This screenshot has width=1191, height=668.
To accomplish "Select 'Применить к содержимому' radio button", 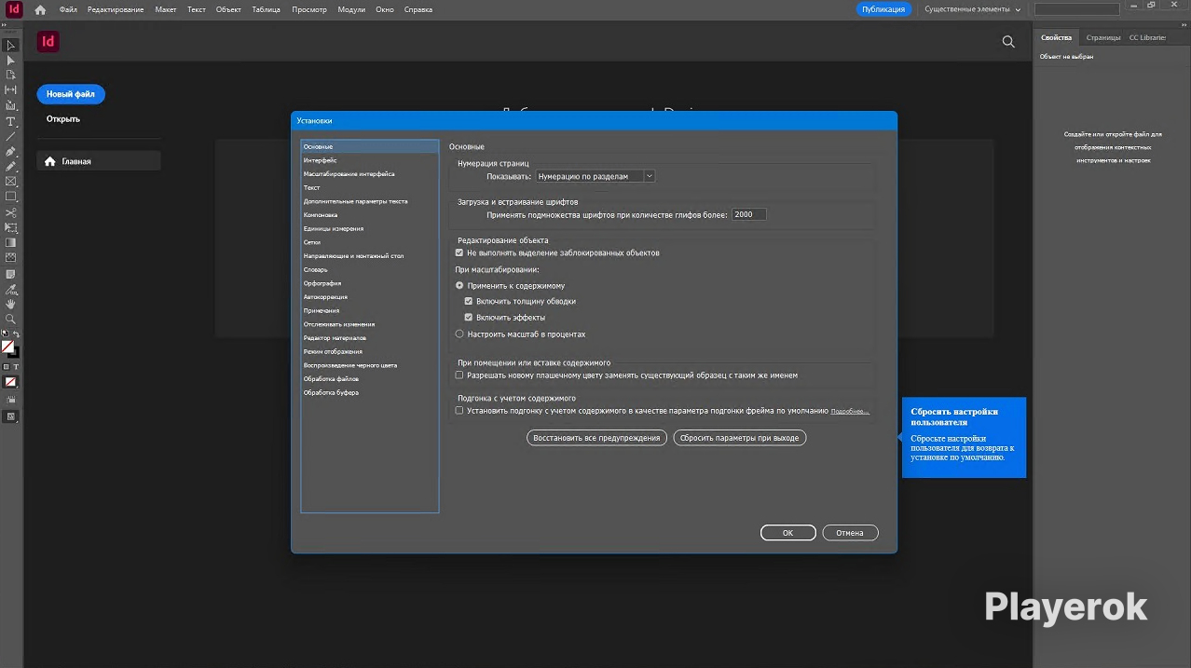I will pos(459,286).
